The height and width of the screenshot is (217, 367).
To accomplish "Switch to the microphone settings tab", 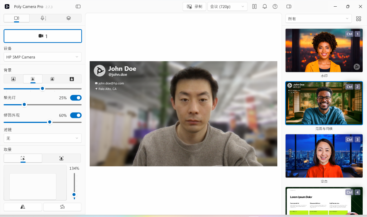I will coord(43,18).
